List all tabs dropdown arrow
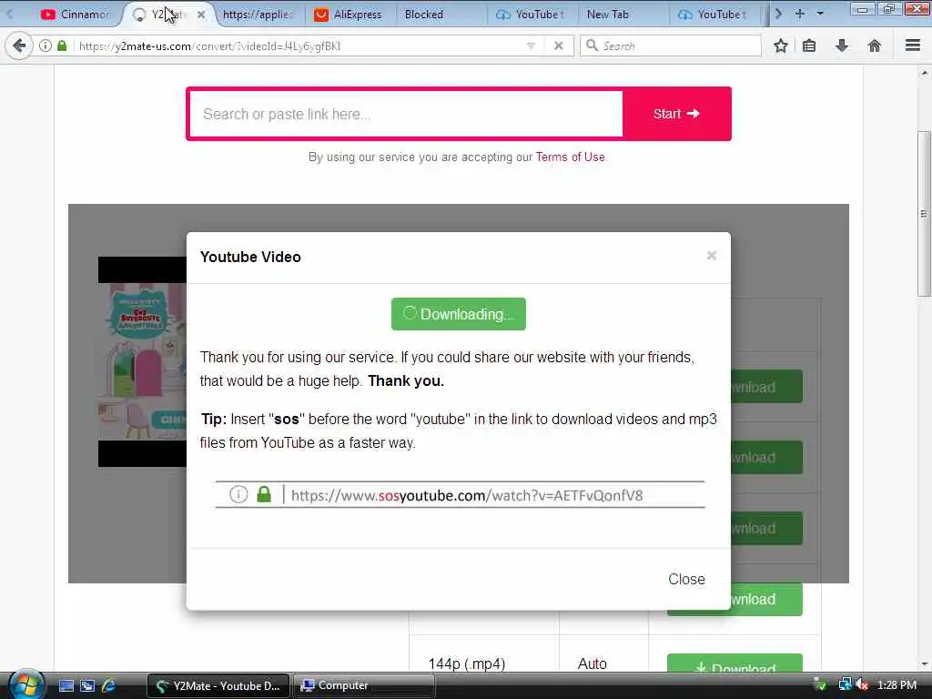Screen dimensions: 932x699 pyautogui.click(x=820, y=14)
